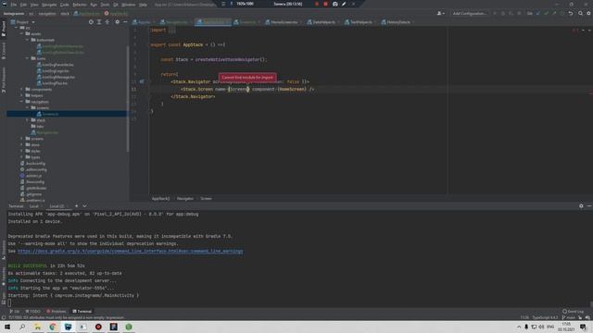
Task: Click the red circle app icon in taskbar
Action: click(98, 327)
